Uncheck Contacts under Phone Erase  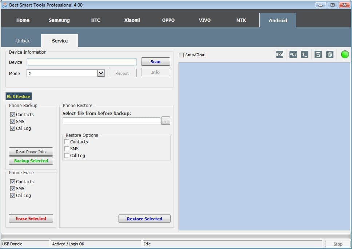click(13, 182)
